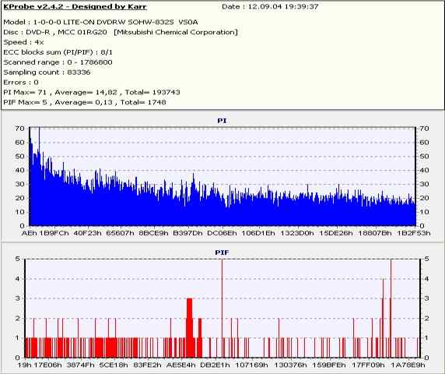Click the Speed 4x text

[23, 42]
